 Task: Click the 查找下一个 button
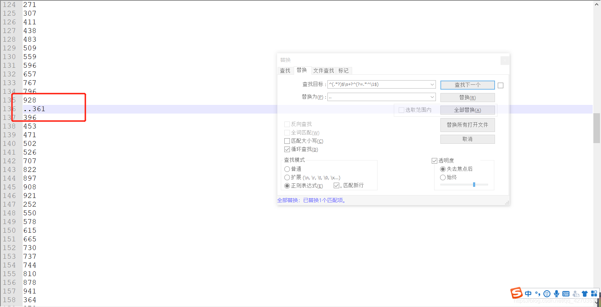(x=468, y=85)
